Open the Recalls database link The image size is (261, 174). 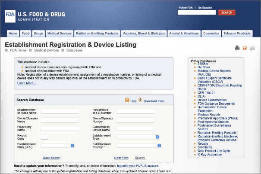coord(203,143)
